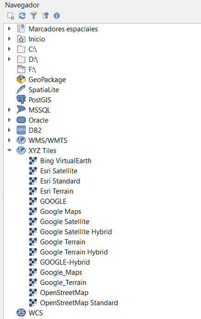Click the GeoPackage box icon
This screenshot has width=201, height=319.
[x=21, y=79]
